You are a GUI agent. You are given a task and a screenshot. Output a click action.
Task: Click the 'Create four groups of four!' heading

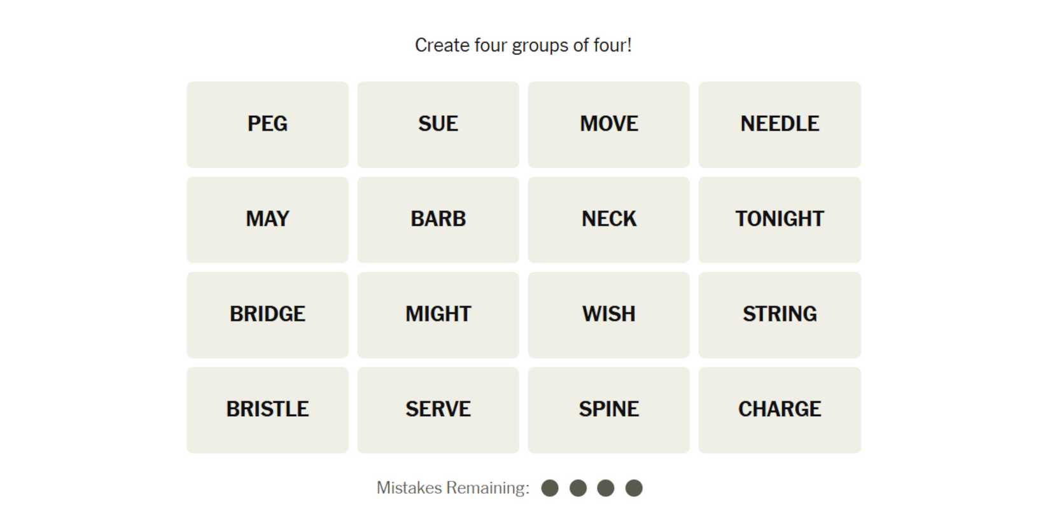(523, 45)
